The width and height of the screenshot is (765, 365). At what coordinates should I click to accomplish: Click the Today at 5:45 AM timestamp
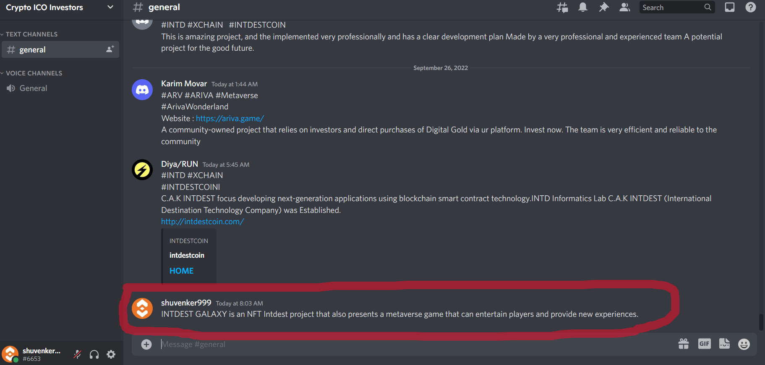[x=226, y=165]
